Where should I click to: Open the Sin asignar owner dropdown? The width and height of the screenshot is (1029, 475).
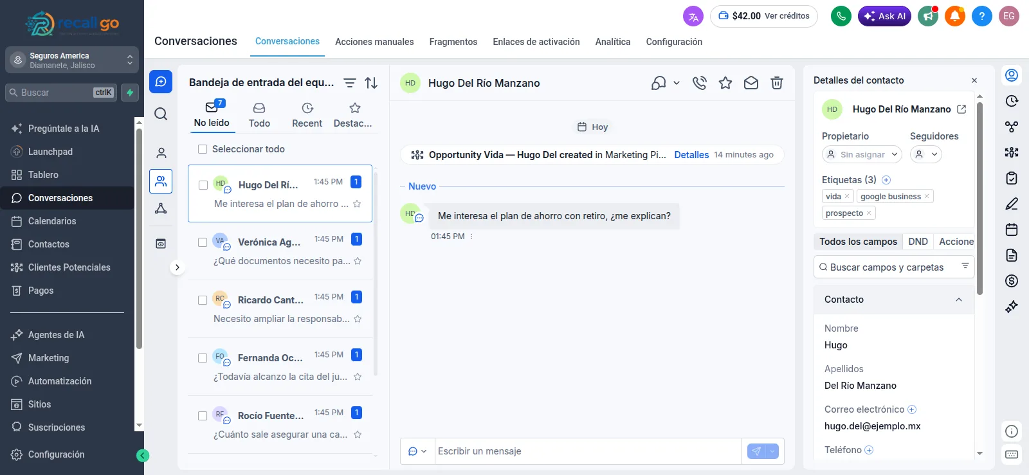(862, 154)
